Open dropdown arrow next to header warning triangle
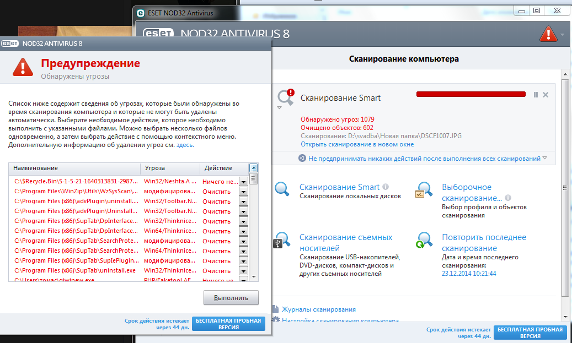 click(562, 35)
